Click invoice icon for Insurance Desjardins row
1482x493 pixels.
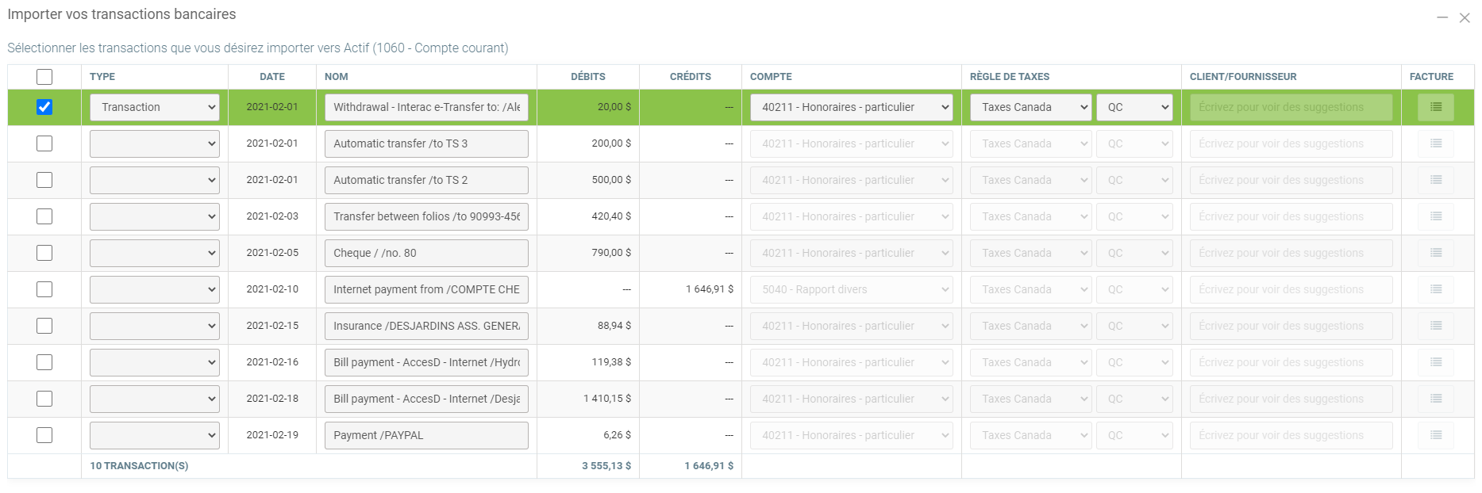coord(1435,326)
